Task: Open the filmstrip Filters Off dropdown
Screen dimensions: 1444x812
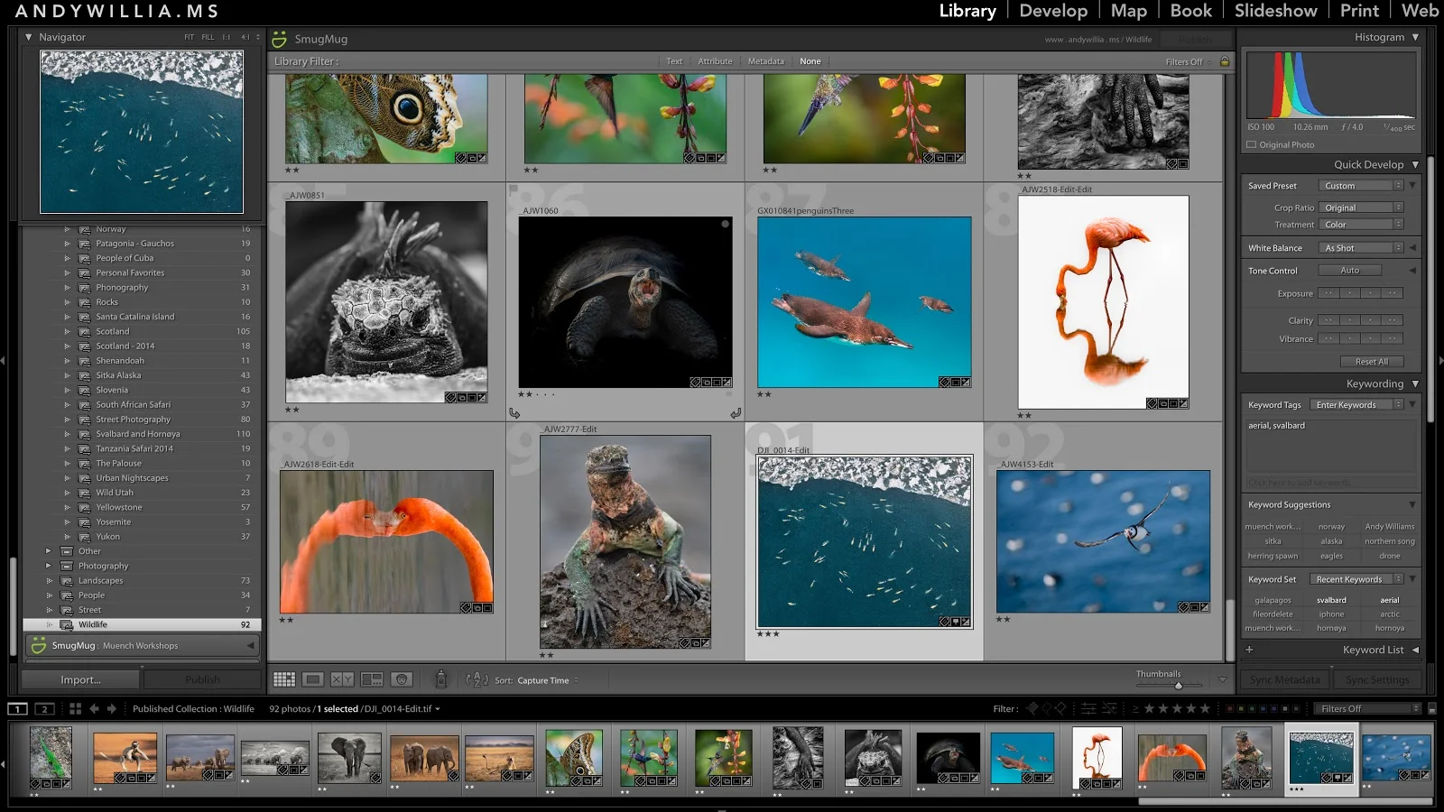Action: coord(1366,709)
